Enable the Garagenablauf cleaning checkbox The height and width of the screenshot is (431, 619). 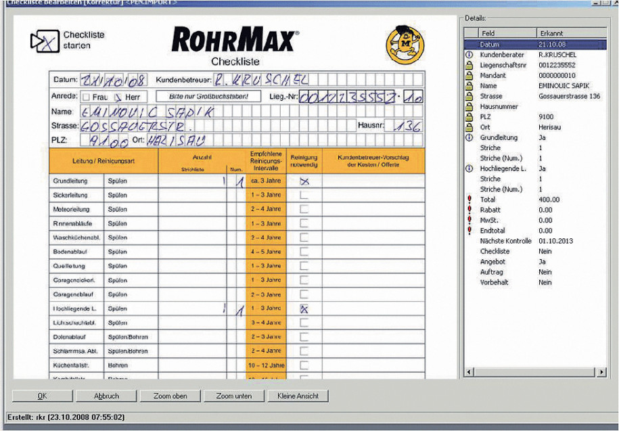(304, 294)
